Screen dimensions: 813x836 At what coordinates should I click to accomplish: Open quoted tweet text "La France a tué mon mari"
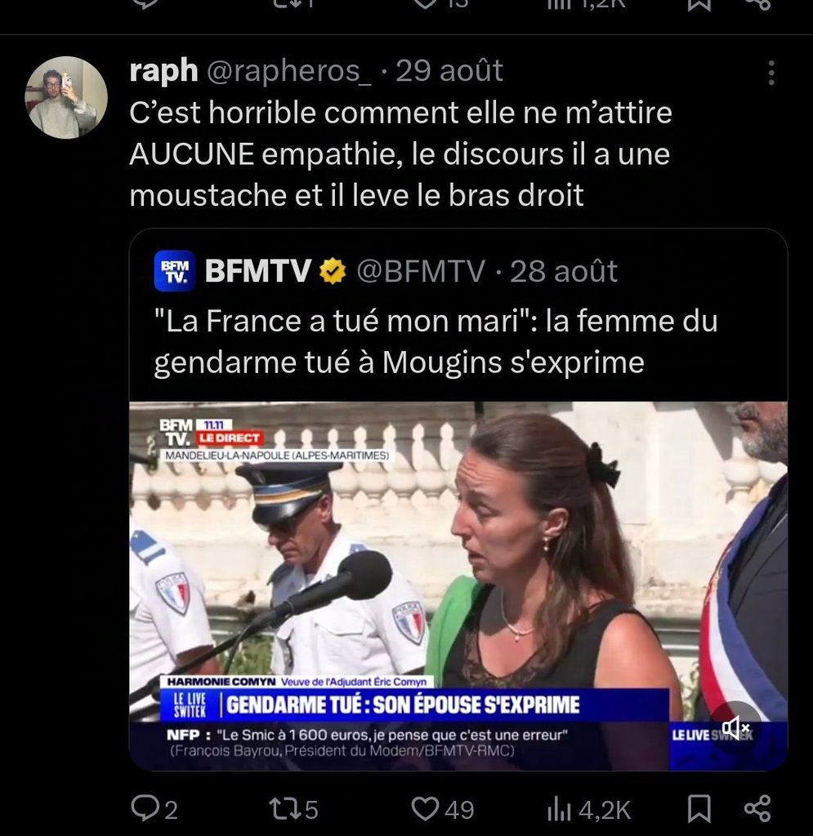[x=435, y=341]
